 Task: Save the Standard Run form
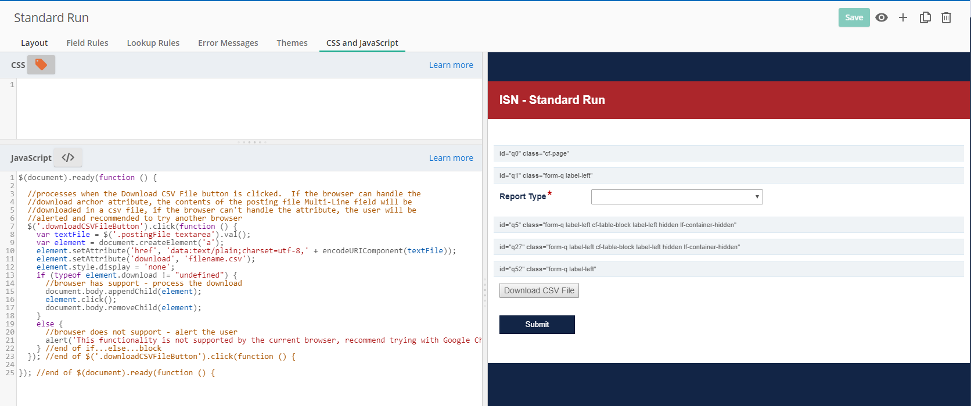(854, 17)
